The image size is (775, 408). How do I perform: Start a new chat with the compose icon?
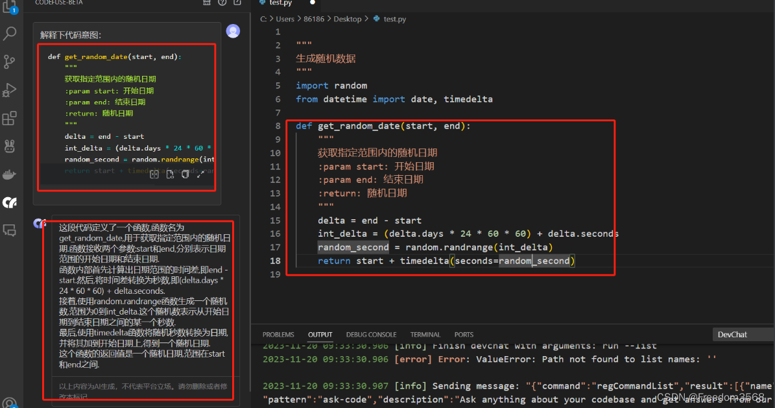[x=237, y=3]
